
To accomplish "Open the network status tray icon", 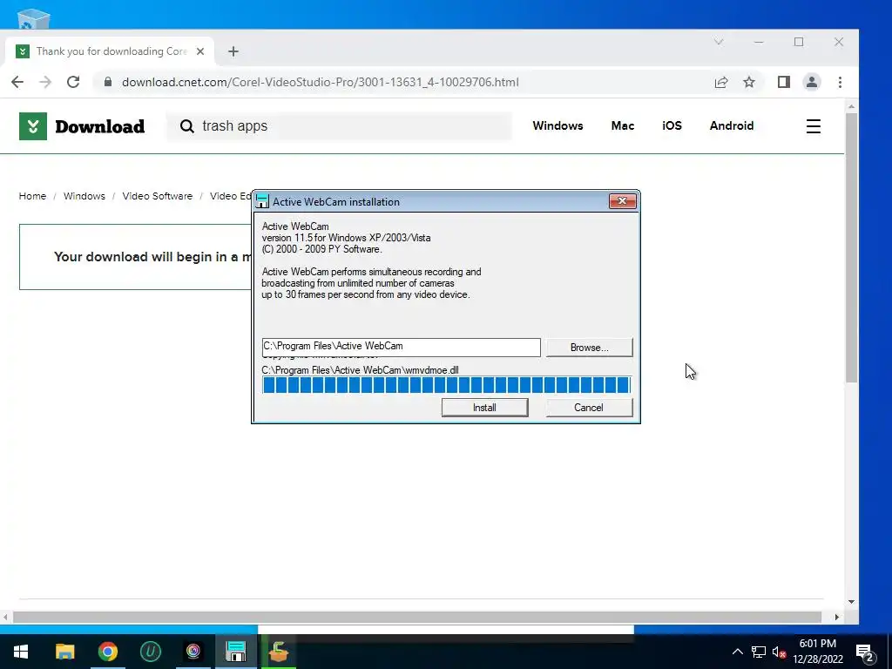I will click(759, 652).
